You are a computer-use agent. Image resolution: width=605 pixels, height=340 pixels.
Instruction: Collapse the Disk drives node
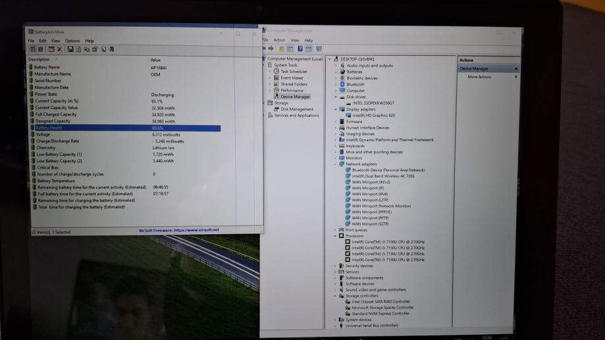(x=336, y=97)
